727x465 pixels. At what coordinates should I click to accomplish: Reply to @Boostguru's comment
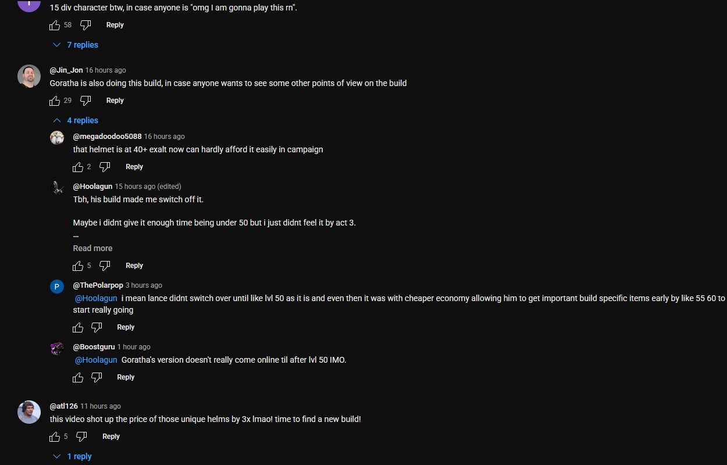(126, 377)
